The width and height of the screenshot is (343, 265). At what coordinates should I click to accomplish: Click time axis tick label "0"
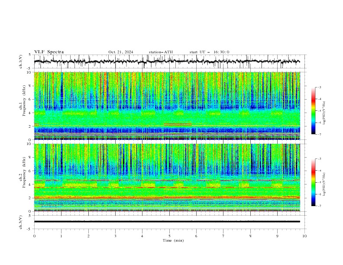(34, 236)
